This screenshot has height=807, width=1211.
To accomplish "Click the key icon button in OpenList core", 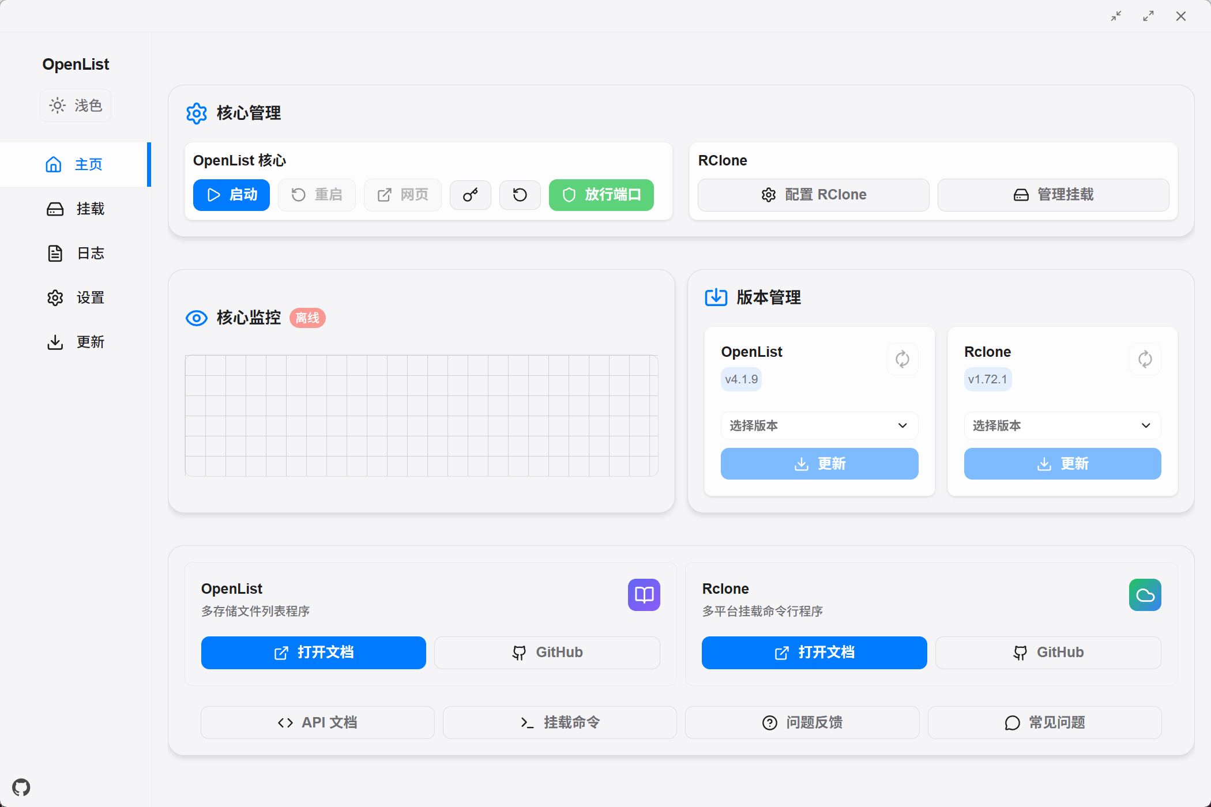I will pyautogui.click(x=470, y=195).
